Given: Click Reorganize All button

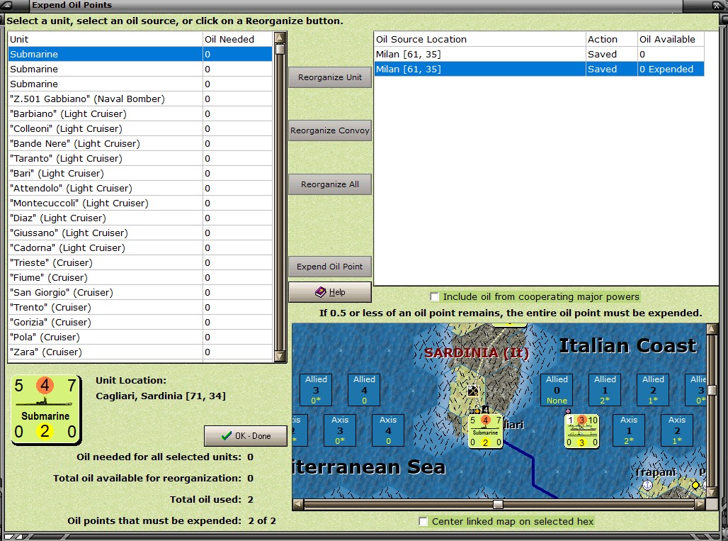Looking at the screenshot, I should [x=329, y=184].
